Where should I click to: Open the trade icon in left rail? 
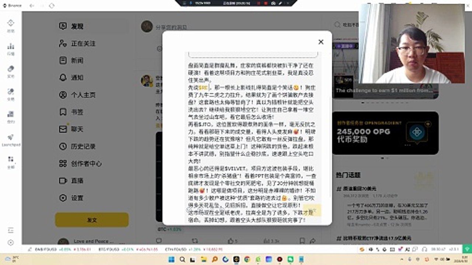[11, 91]
